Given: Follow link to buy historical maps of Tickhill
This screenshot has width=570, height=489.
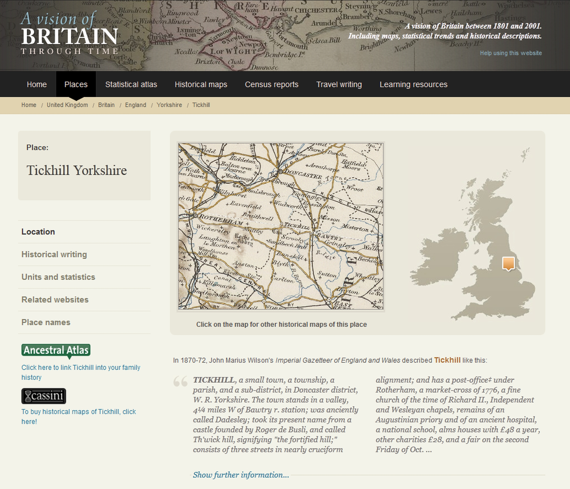Looking at the screenshot, I should tap(79, 416).
